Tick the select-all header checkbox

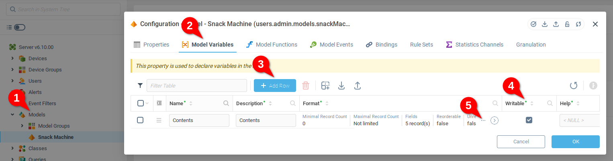[x=140, y=103]
